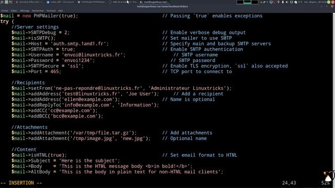
Task: Click the '//Server settings' comment
Action: pos(35,27)
